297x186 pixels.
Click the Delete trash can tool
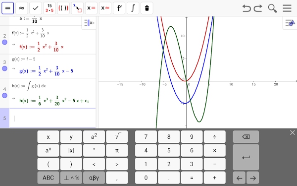147,8
